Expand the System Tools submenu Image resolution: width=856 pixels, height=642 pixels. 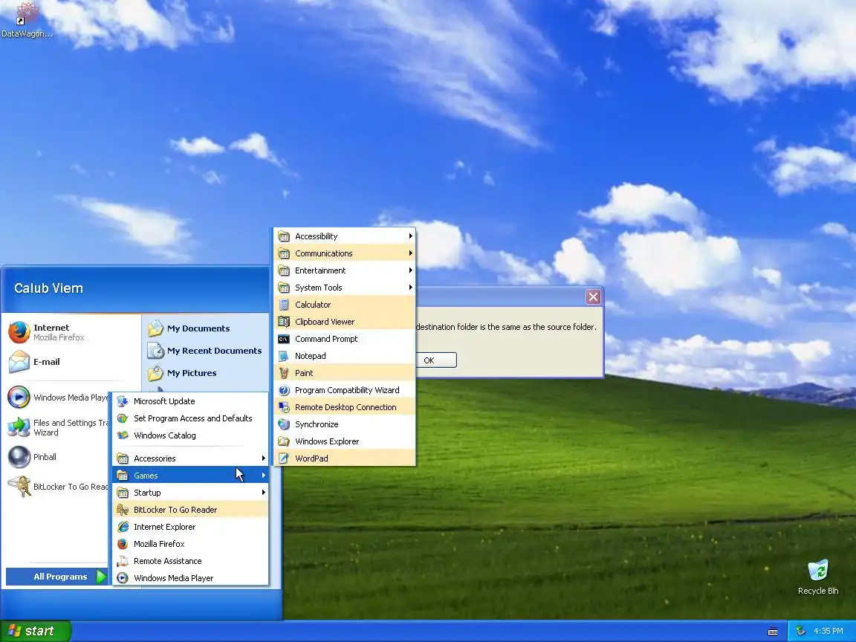(345, 288)
